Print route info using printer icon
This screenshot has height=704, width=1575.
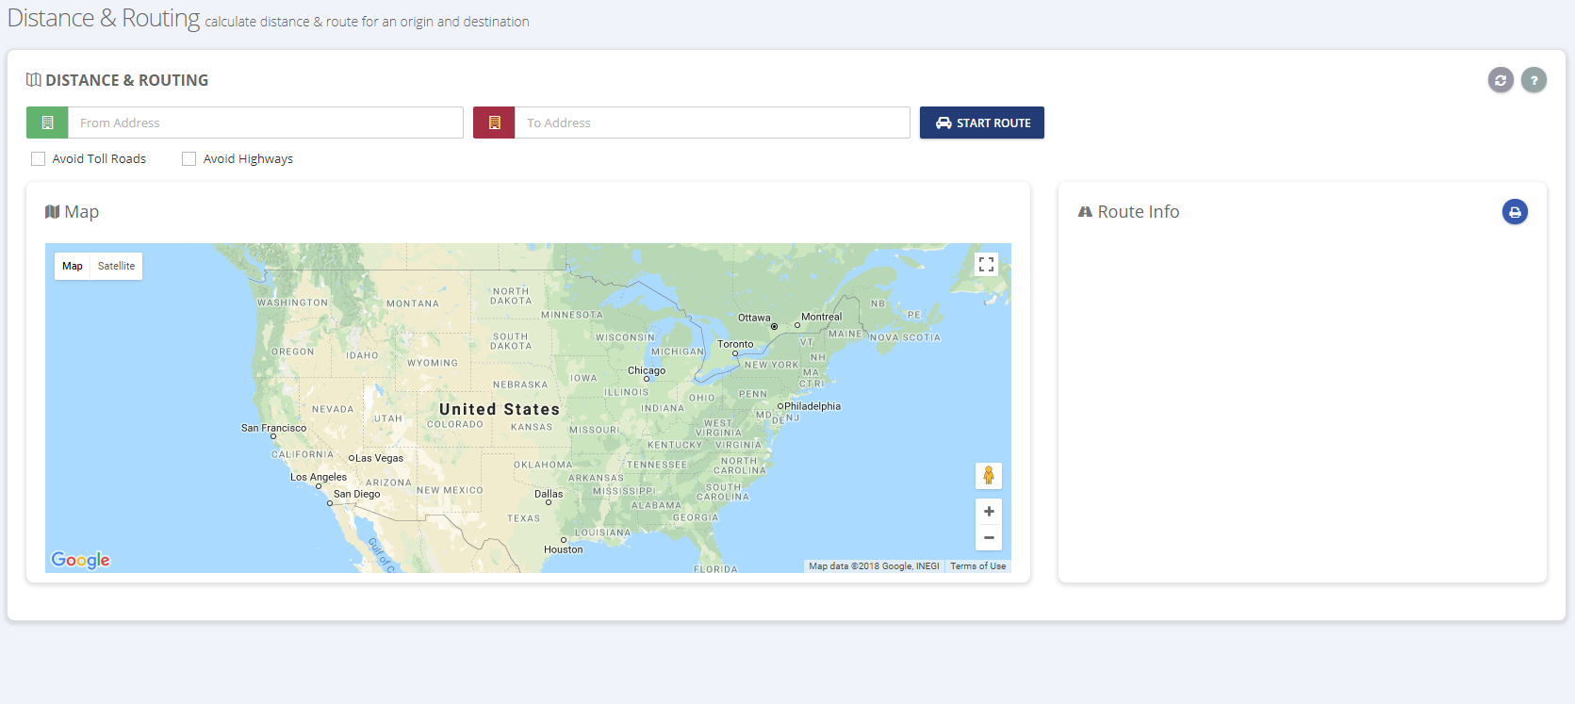click(1515, 212)
